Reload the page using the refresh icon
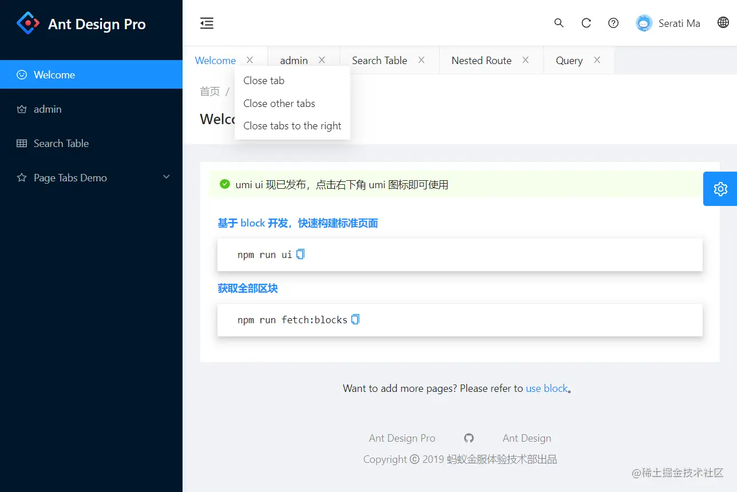This screenshot has width=737, height=492. click(x=586, y=23)
